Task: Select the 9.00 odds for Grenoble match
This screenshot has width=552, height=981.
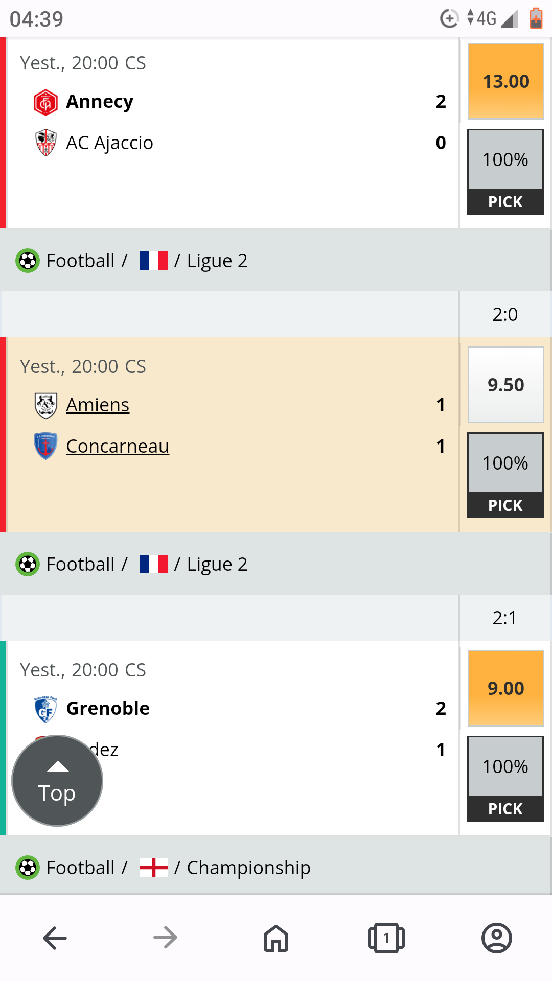Action: 505,689
